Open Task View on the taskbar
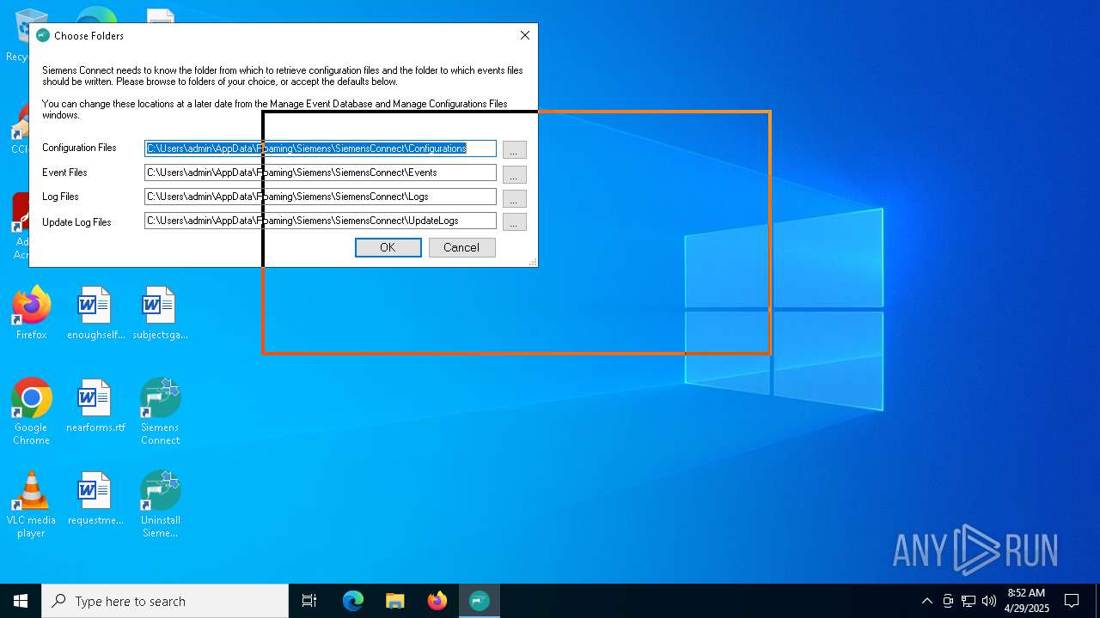 [309, 601]
